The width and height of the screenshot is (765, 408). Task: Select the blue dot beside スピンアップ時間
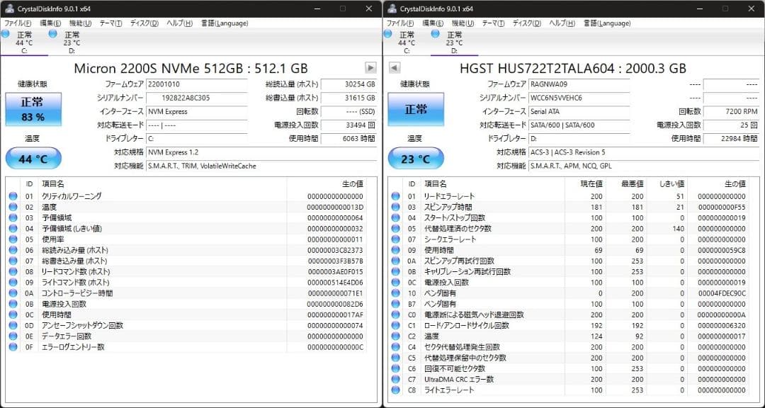click(x=395, y=207)
